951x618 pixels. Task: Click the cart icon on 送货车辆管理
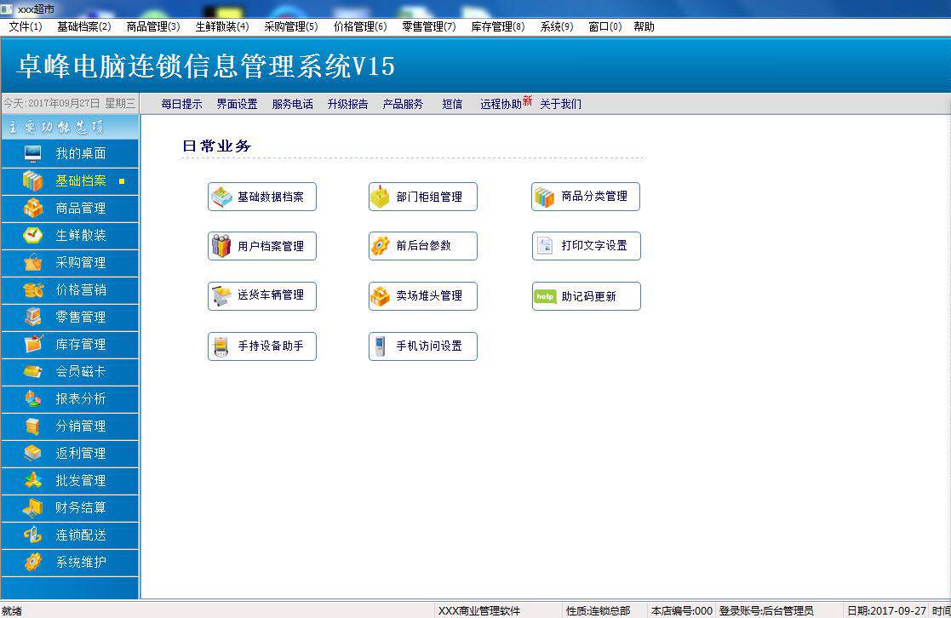coord(221,296)
